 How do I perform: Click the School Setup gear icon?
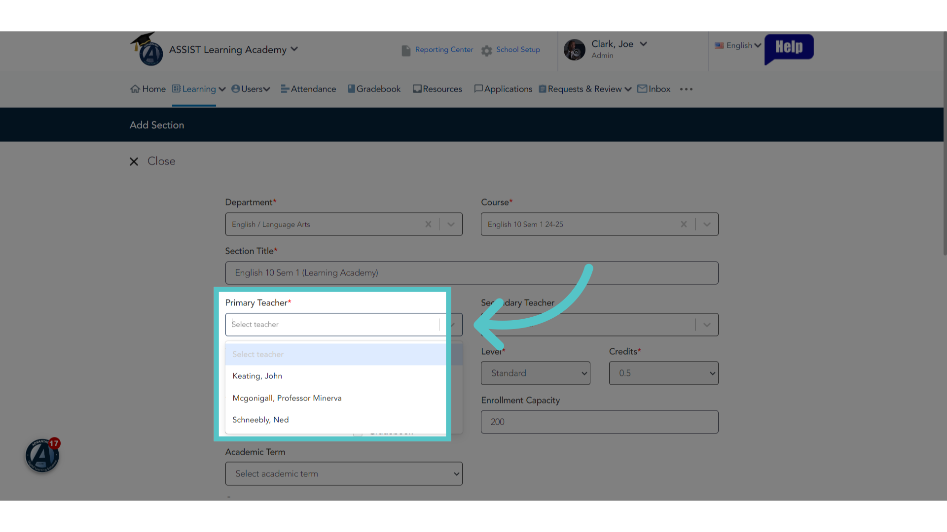click(x=487, y=50)
